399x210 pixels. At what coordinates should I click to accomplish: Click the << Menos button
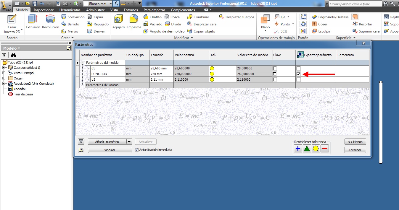(x=355, y=142)
